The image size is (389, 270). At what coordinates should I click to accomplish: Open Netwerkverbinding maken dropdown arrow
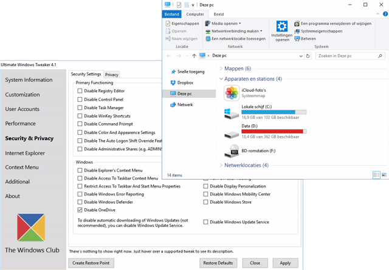coord(261,31)
